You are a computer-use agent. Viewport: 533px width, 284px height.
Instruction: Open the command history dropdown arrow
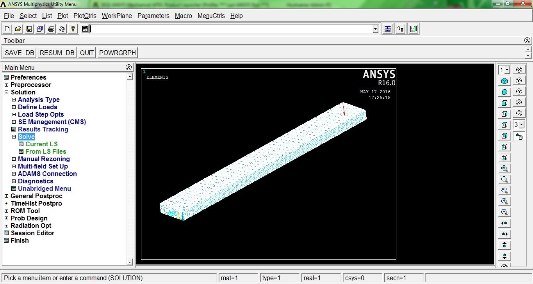[x=376, y=29]
